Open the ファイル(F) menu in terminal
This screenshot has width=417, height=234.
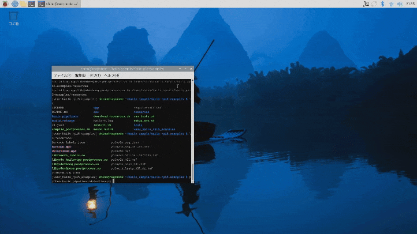[62, 76]
